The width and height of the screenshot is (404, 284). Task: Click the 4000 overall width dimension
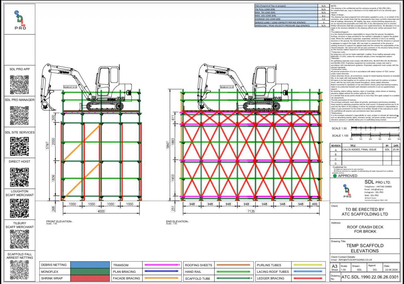[101, 211]
